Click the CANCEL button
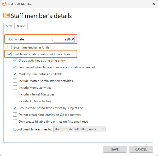The image size is (158, 156). click(141, 149)
